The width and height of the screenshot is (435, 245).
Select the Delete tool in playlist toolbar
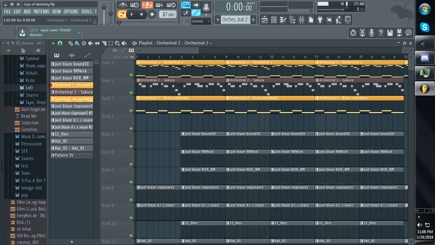tap(84, 43)
